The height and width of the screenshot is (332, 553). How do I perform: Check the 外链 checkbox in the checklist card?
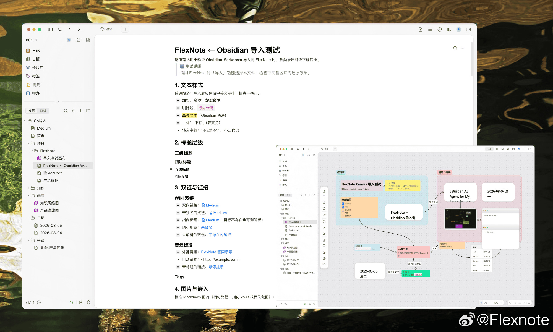(343, 213)
